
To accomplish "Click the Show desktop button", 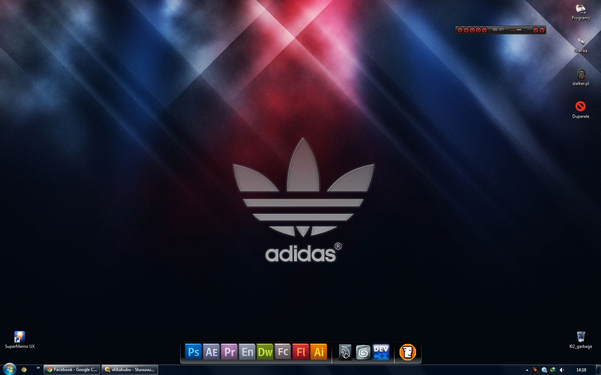I will click(598, 370).
